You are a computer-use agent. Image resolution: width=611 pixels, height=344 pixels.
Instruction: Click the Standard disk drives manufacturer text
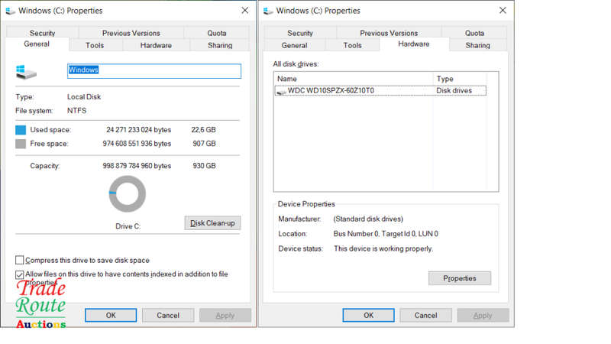coord(368,219)
